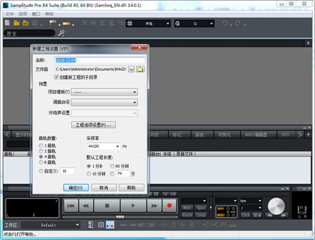Click the 工程选项设置(P) button

pos(93,125)
